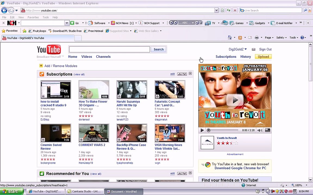Open the History link
The width and height of the screenshot is (313, 195).
pyautogui.click(x=246, y=57)
